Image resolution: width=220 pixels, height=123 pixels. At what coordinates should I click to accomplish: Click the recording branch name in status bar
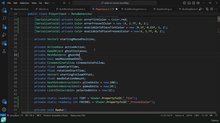[13, 115]
